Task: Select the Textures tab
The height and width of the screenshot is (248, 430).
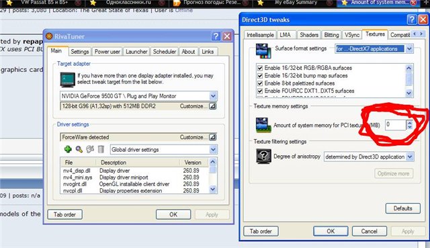Action: [375, 34]
